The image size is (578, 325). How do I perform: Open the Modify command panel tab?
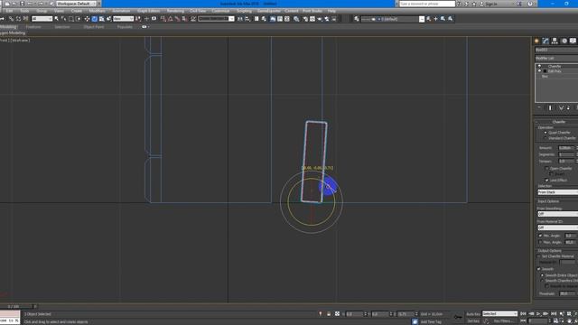point(545,41)
